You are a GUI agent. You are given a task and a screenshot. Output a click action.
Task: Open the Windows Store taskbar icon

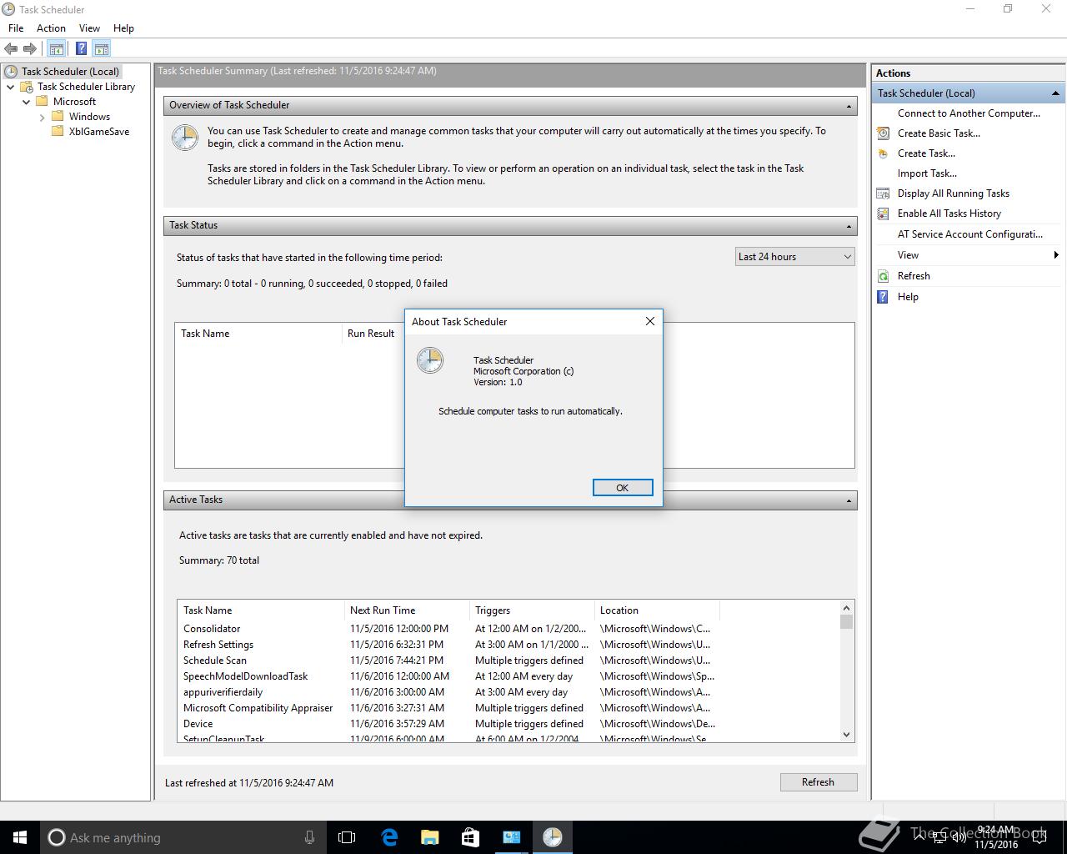pos(470,837)
